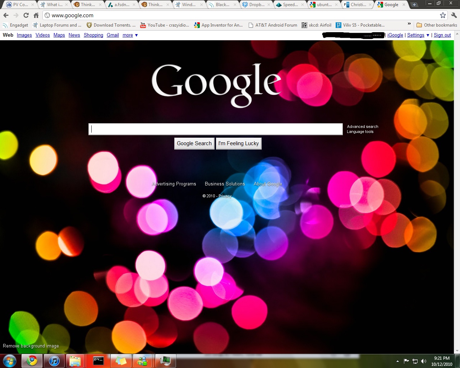460x368 pixels.
Task: Open the Windows Start menu orb
Action: [10, 361]
